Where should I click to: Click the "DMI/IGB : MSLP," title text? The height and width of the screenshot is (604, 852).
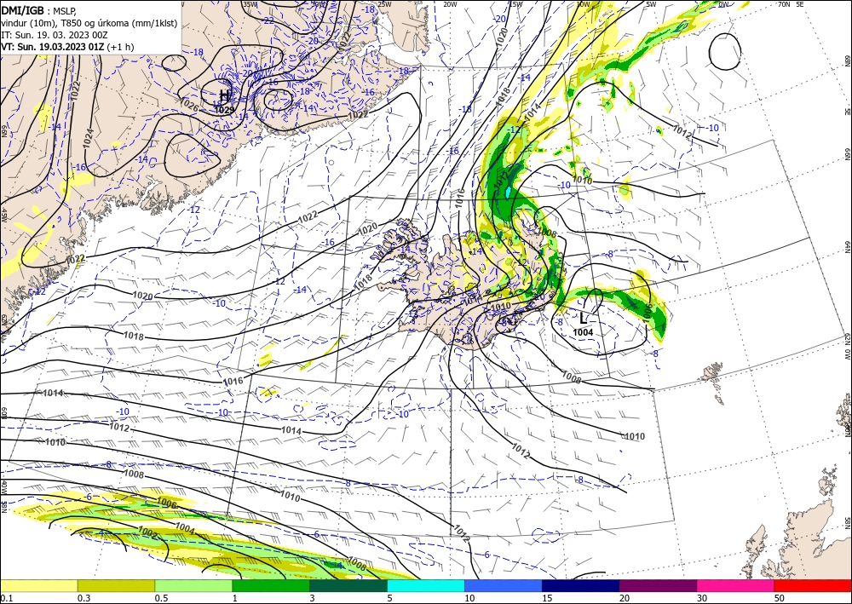[40, 10]
